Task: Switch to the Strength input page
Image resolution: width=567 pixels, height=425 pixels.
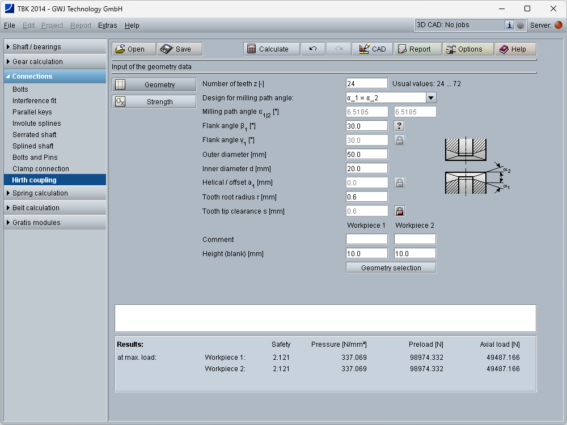Action: (x=154, y=102)
